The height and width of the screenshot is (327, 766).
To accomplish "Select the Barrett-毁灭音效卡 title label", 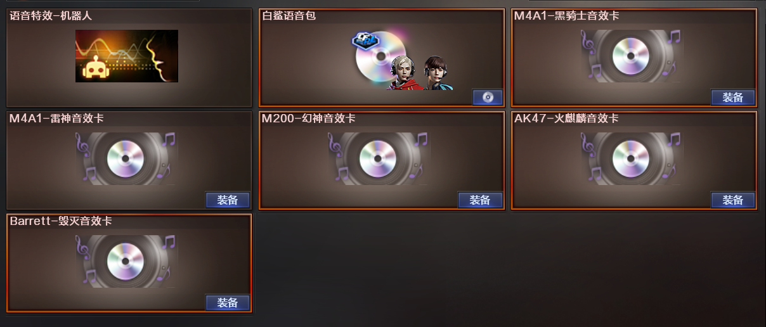I will [x=61, y=221].
